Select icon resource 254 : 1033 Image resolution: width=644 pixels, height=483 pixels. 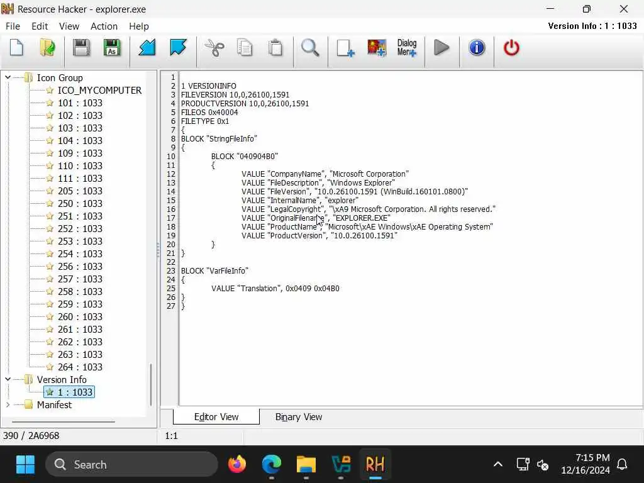click(x=80, y=254)
